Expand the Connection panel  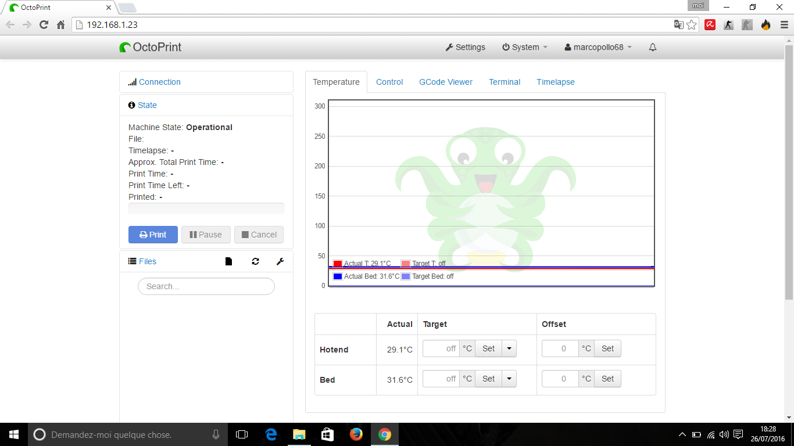(x=160, y=82)
